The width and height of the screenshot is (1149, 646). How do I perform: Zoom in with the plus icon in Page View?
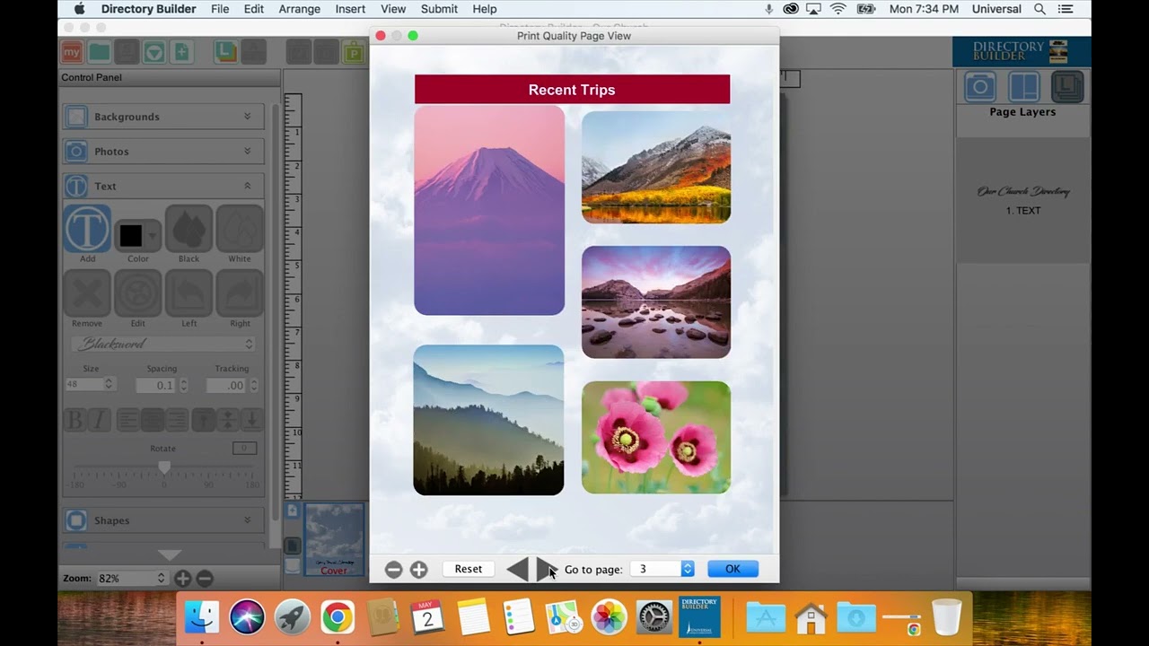pos(418,570)
